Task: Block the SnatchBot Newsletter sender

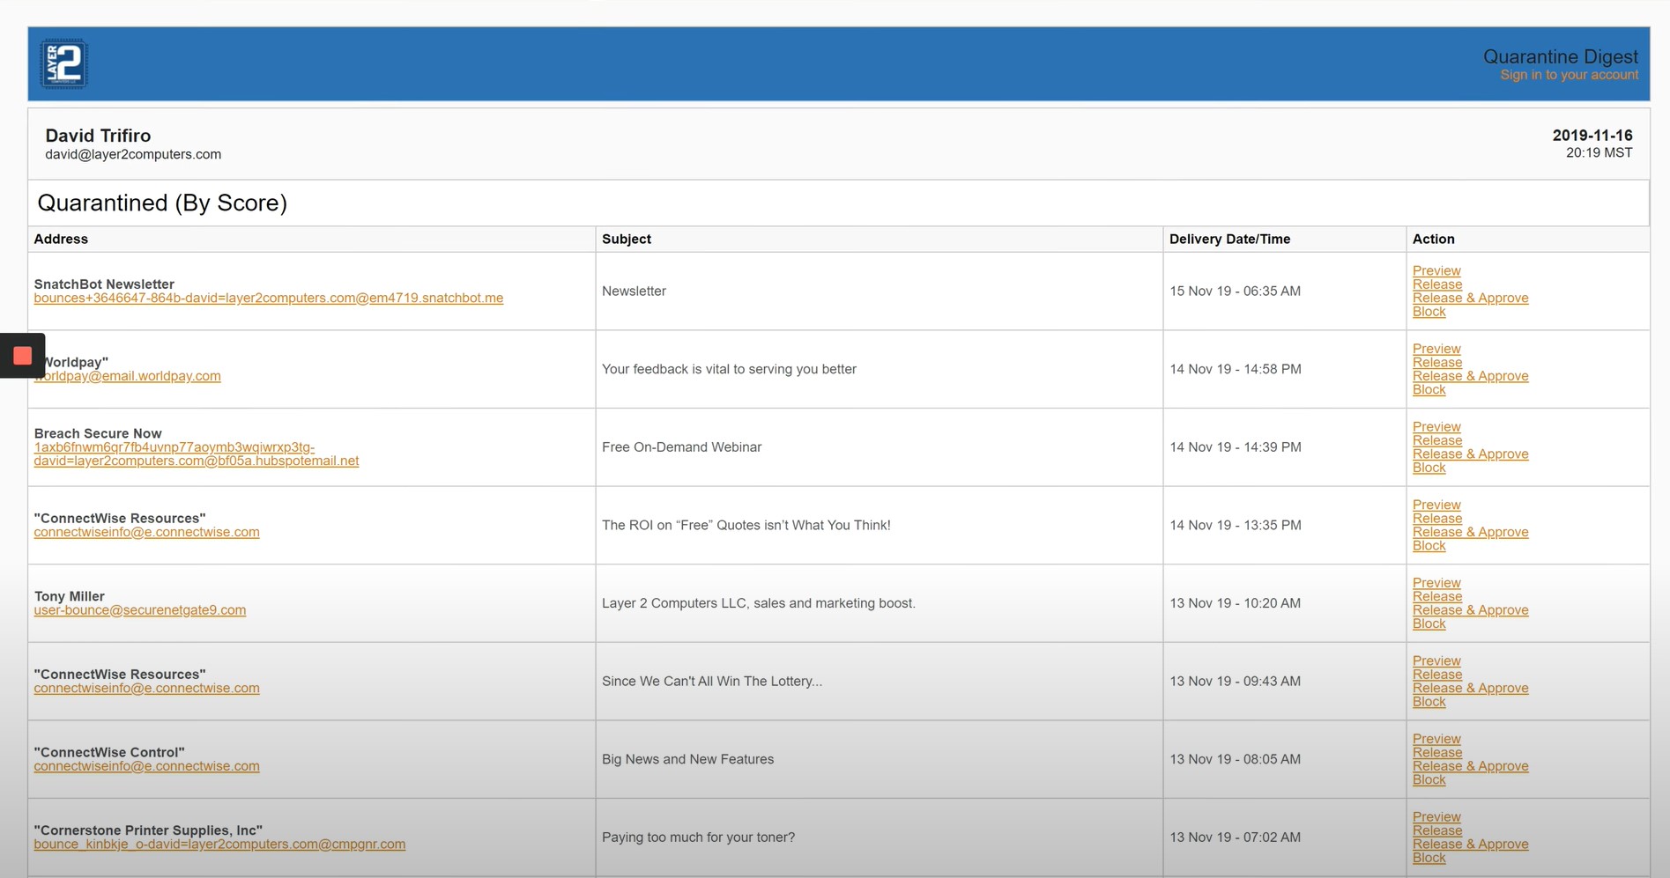Action: coord(1429,311)
